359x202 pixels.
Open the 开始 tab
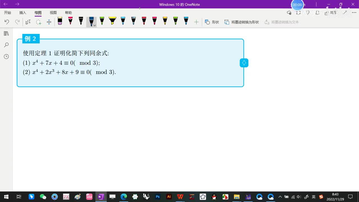(8, 13)
